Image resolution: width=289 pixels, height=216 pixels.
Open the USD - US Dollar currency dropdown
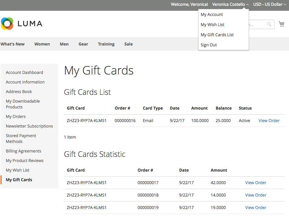pos(270,4)
